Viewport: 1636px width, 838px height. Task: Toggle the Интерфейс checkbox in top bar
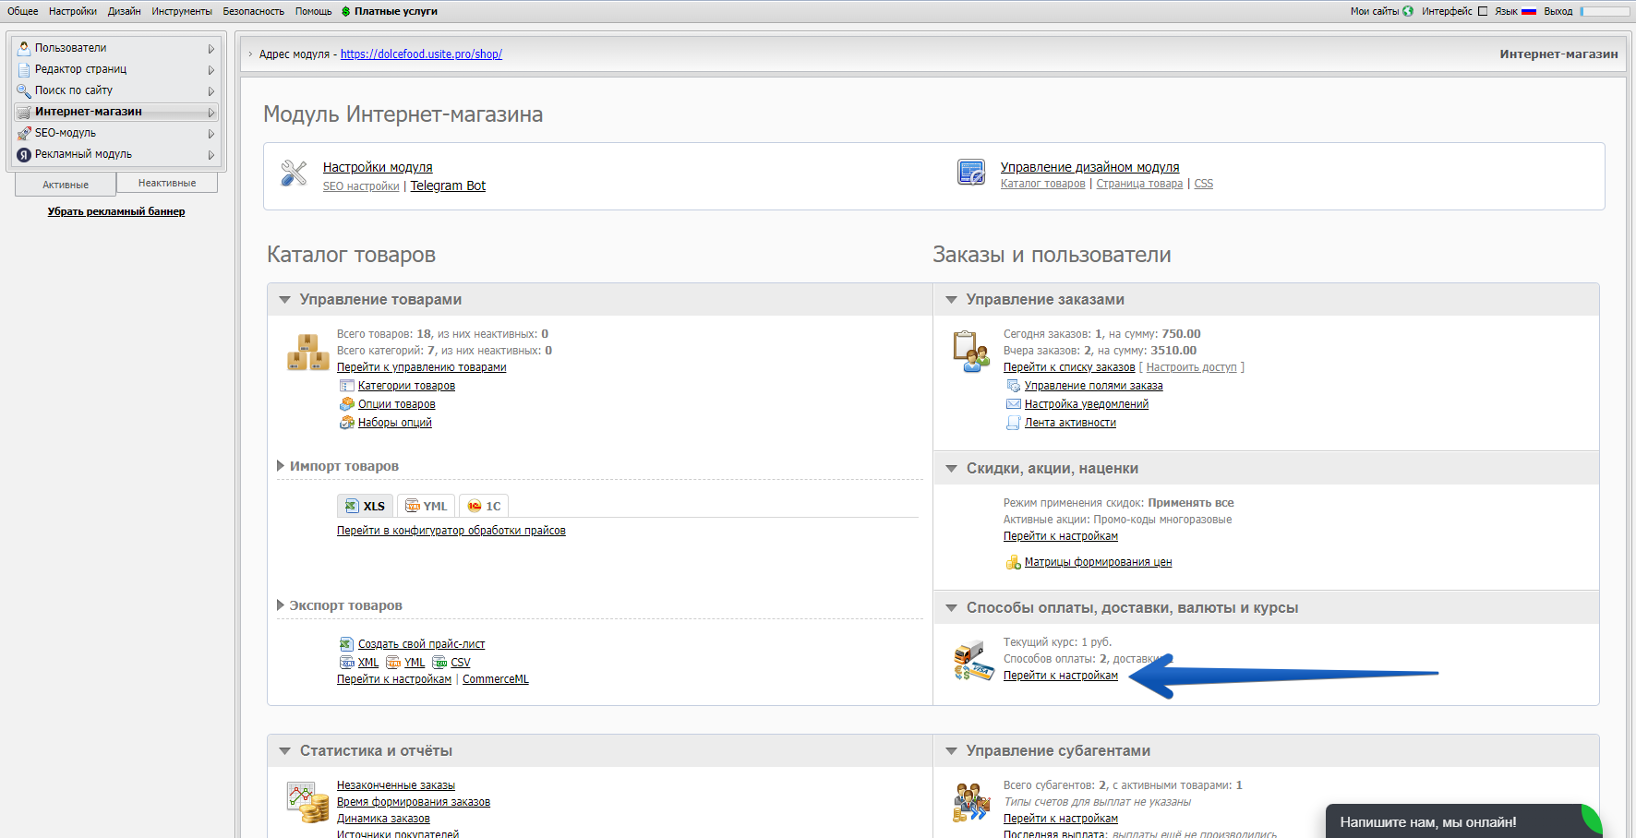click(1483, 11)
